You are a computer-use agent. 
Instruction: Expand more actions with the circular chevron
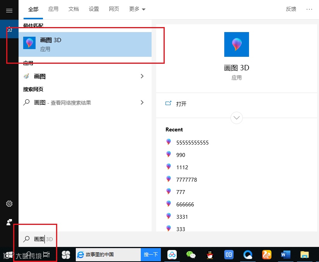click(x=236, y=118)
